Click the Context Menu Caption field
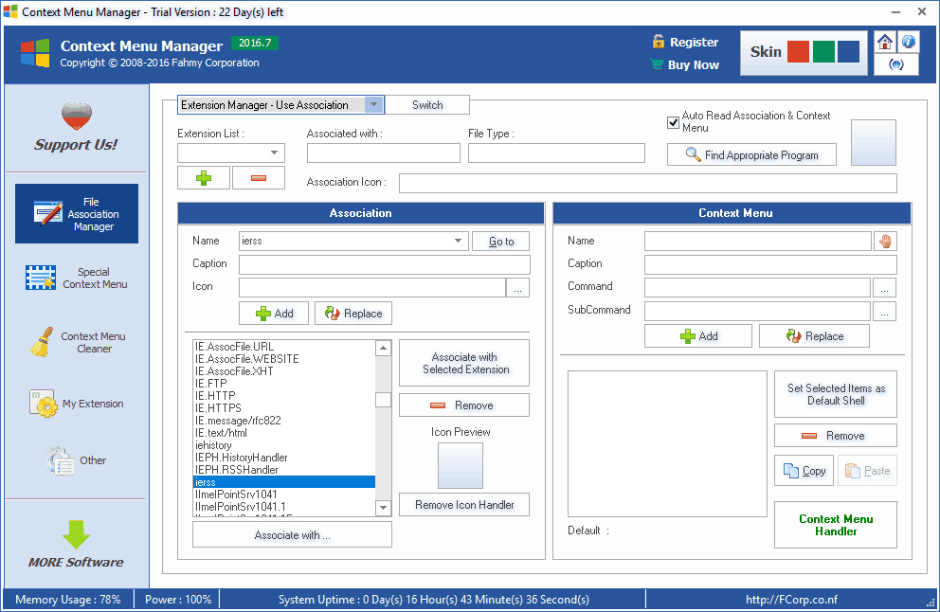Screen dimensions: 940x612 pos(771,264)
